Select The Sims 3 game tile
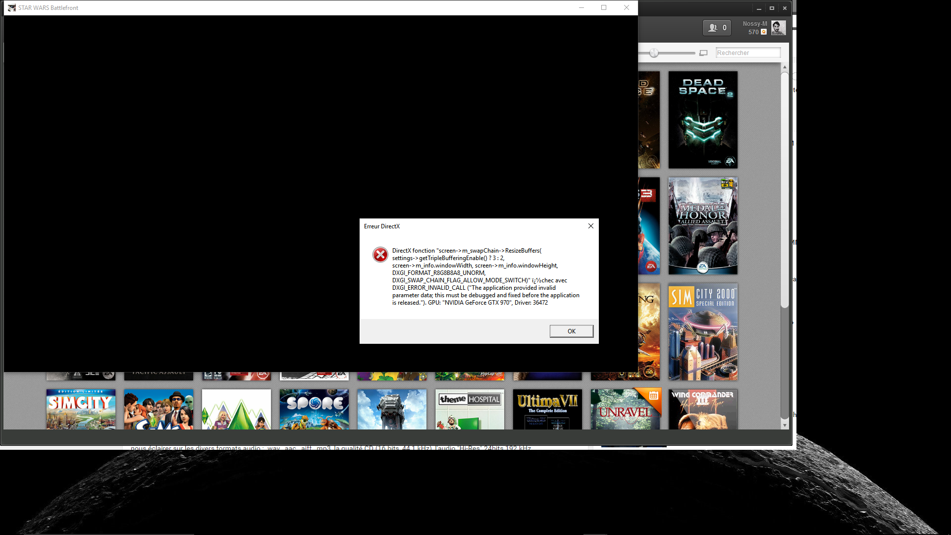This screenshot has width=951, height=535. 236,409
